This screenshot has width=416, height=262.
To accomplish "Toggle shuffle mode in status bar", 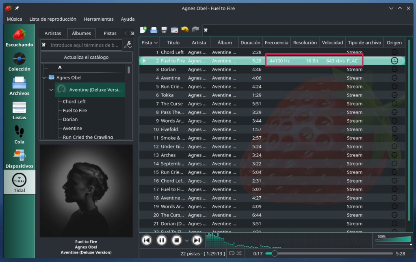I will (239, 253).
